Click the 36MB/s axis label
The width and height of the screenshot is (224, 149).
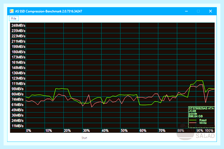tap(18, 115)
